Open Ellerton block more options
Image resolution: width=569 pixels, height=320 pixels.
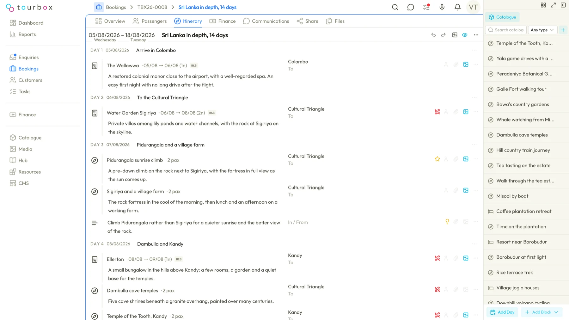pos(476,258)
